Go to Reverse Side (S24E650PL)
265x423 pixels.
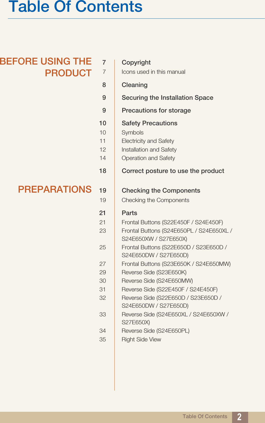point(155,331)
